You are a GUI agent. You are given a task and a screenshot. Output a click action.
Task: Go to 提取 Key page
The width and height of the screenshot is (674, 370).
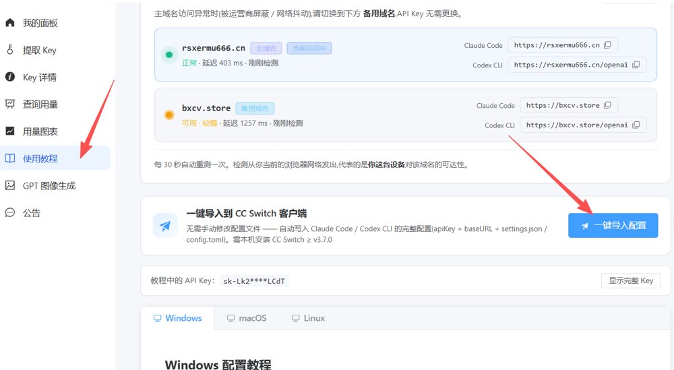pos(55,50)
